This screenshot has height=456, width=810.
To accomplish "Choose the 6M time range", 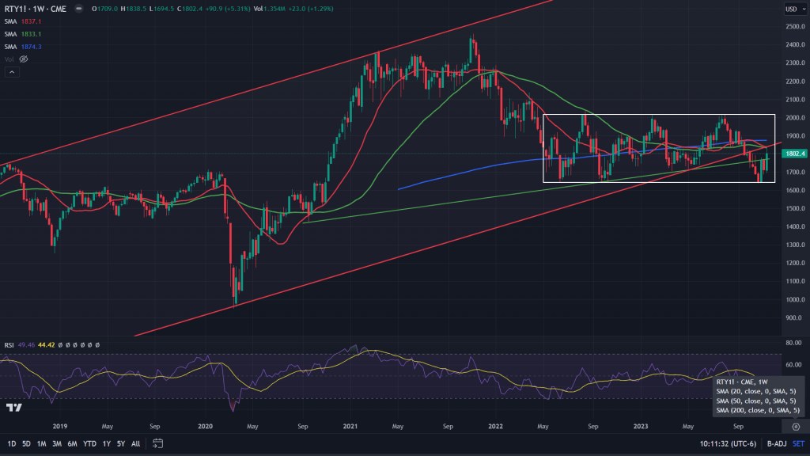I will coord(72,443).
